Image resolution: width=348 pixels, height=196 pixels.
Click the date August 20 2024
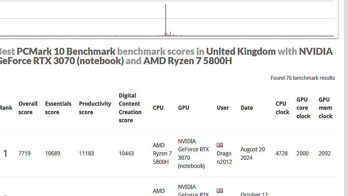[x=252, y=153]
